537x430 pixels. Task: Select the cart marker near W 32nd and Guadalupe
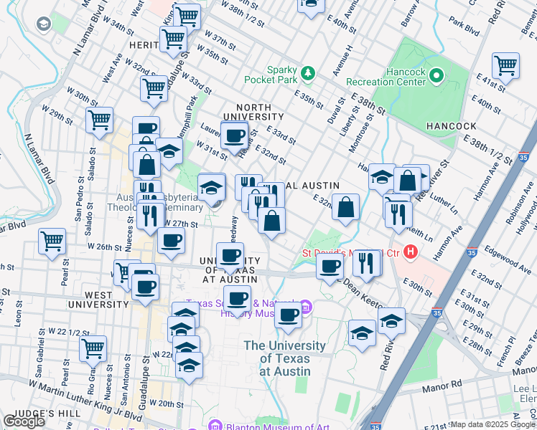tap(154, 89)
